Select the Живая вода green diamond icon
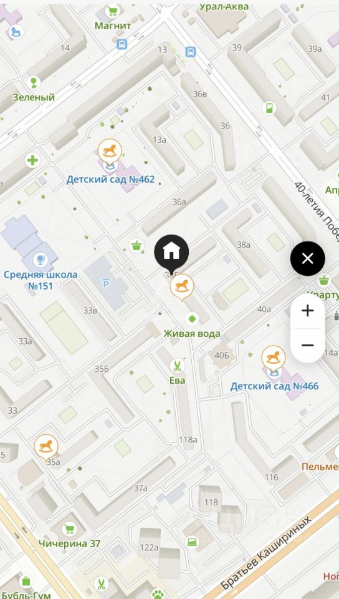The height and width of the screenshot is (599, 339). click(x=192, y=319)
